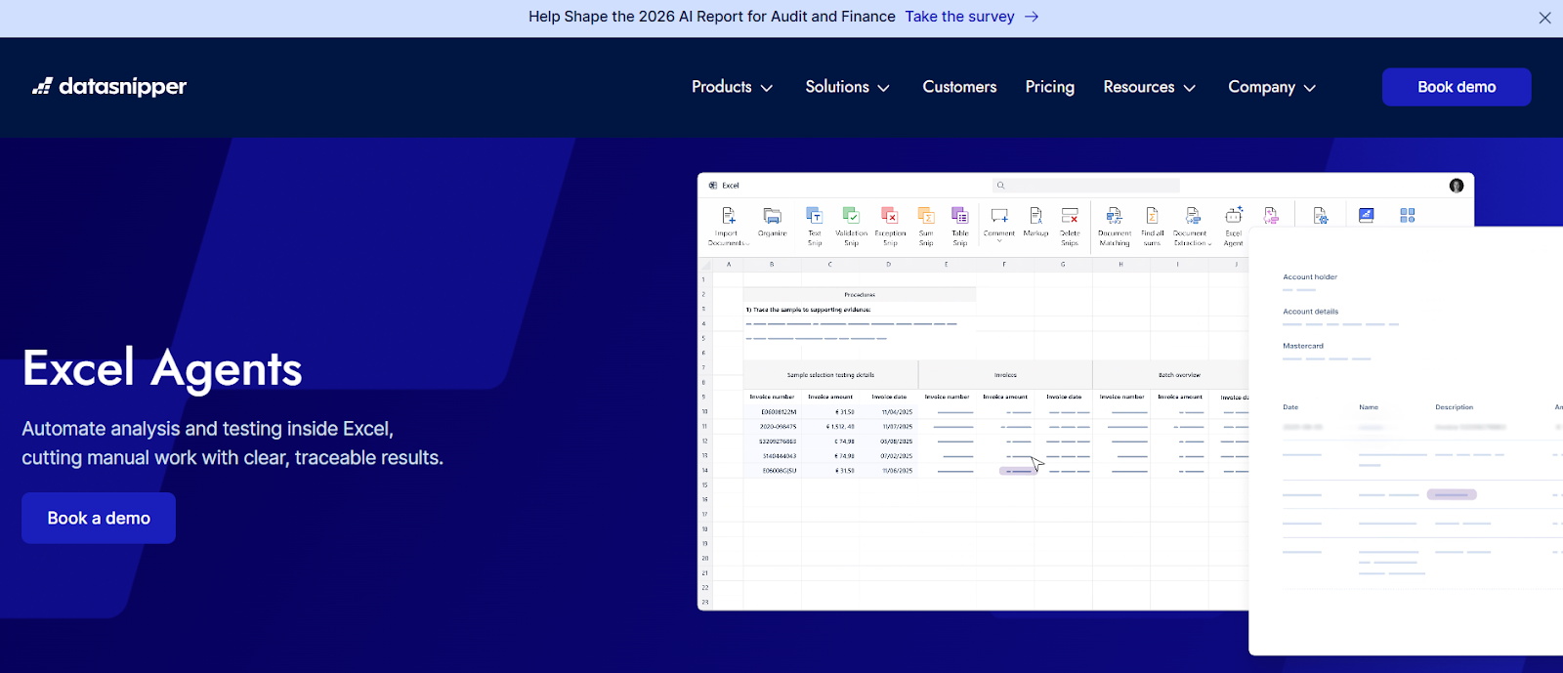Image resolution: width=1563 pixels, height=673 pixels.
Task: Go to the Pricing page
Action: [x=1049, y=87]
